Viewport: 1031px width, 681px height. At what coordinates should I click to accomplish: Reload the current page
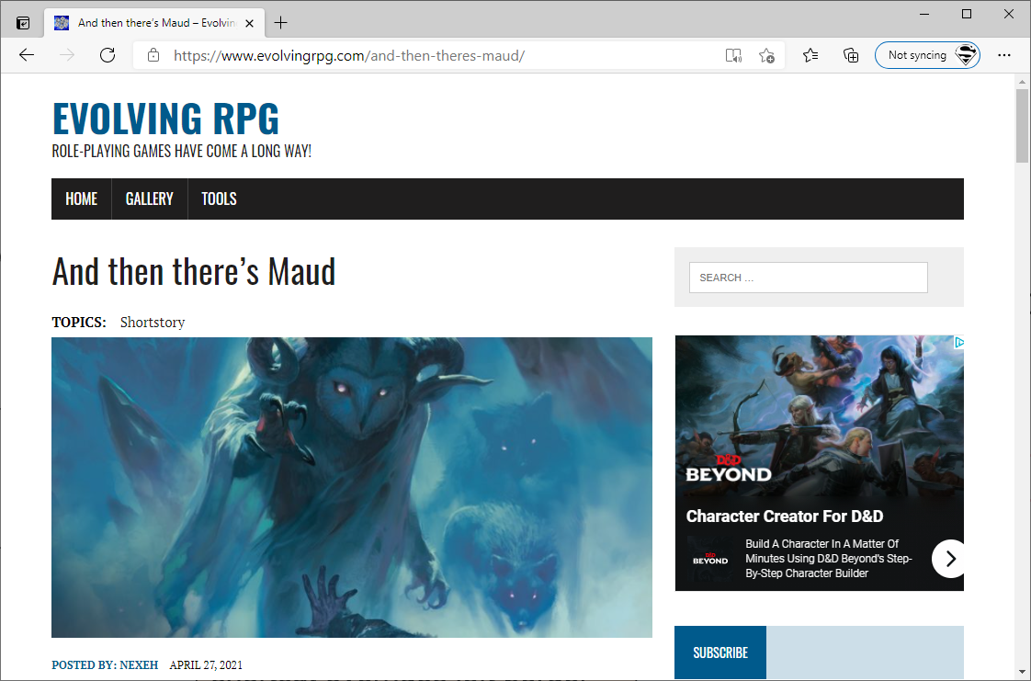pyautogui.click(x=108, y=55)
